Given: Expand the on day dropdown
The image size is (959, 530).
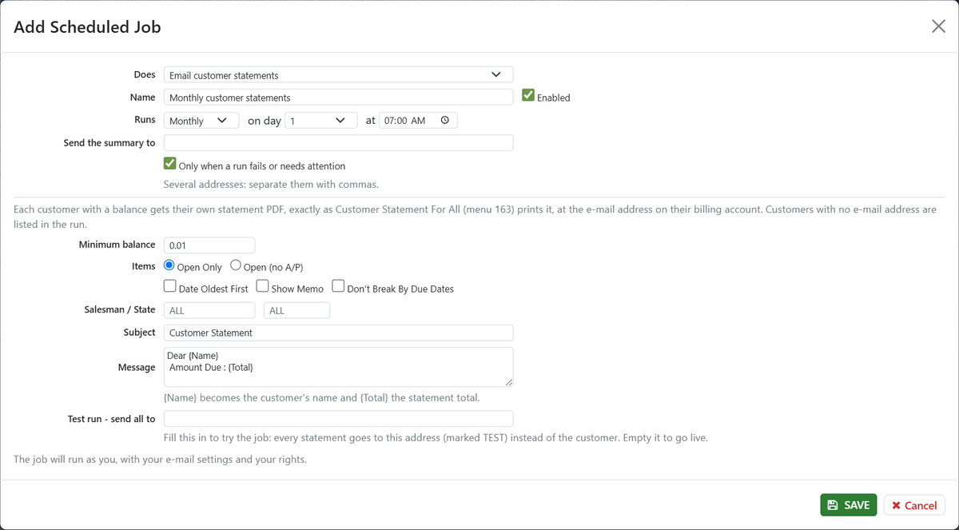Looking at the screenshot, I should pos(320,121).
